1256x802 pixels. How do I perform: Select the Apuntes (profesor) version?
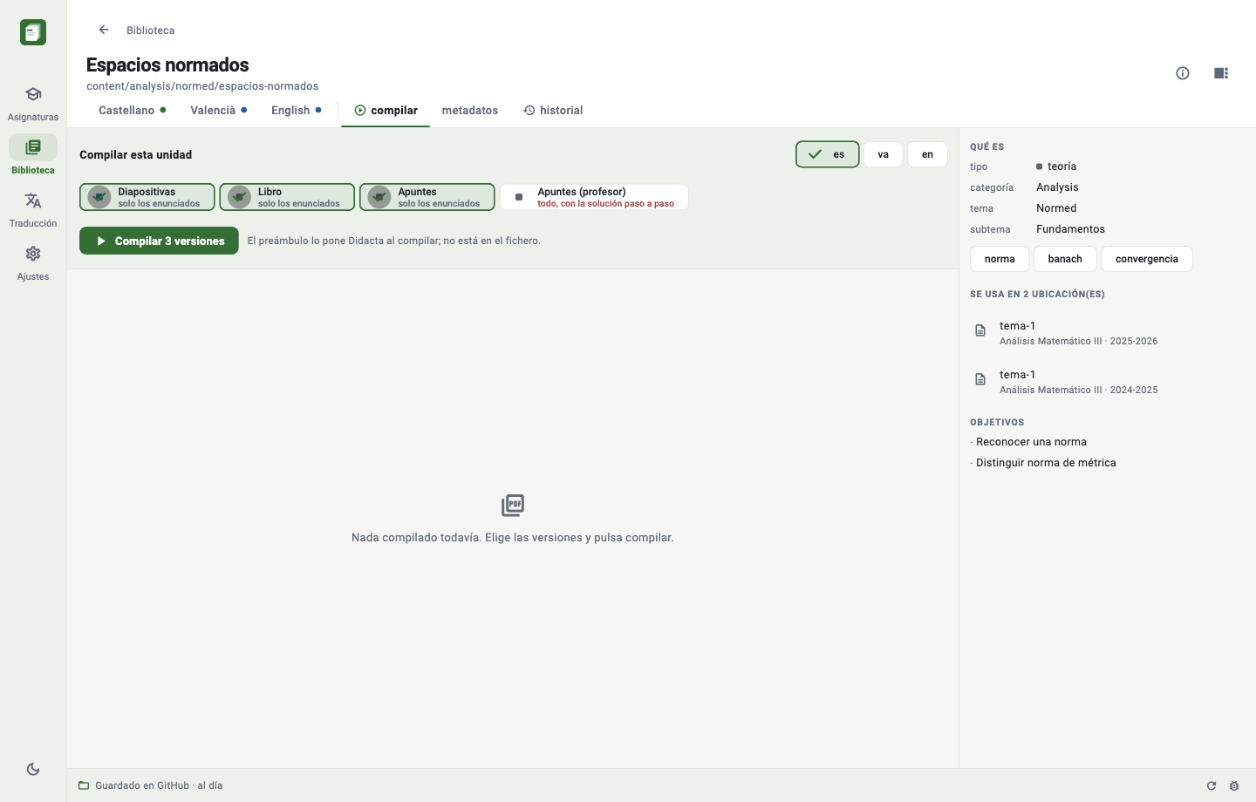point(594,197)
